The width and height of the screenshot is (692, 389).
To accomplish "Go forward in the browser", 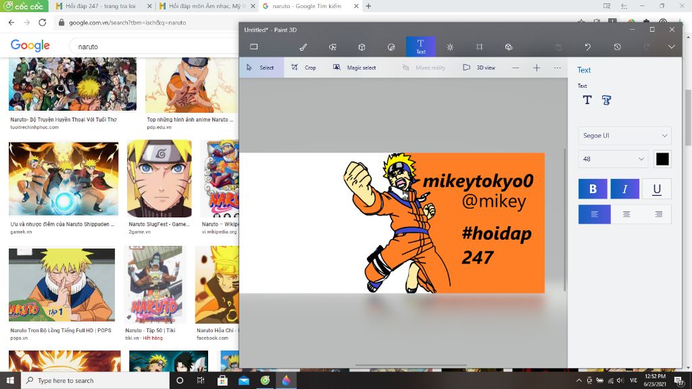I will 27,22.
